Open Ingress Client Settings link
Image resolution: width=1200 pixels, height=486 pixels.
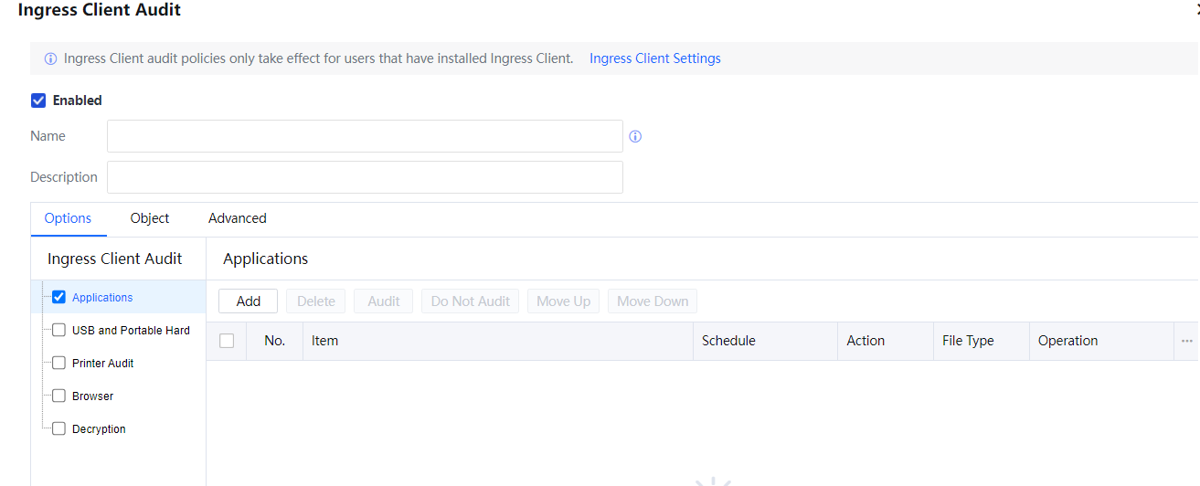[x=654, y=58]
